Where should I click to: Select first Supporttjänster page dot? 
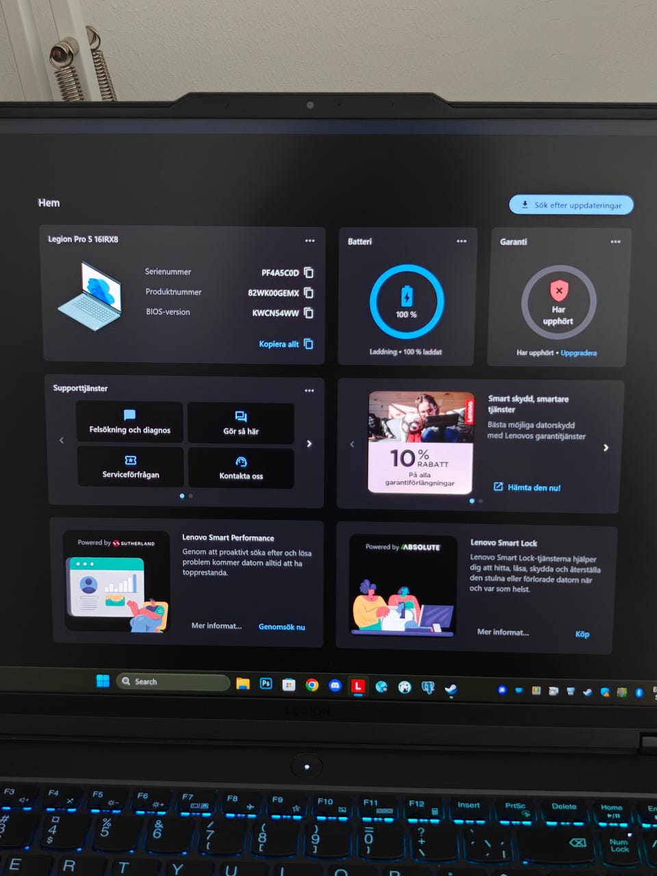point(182,495)
